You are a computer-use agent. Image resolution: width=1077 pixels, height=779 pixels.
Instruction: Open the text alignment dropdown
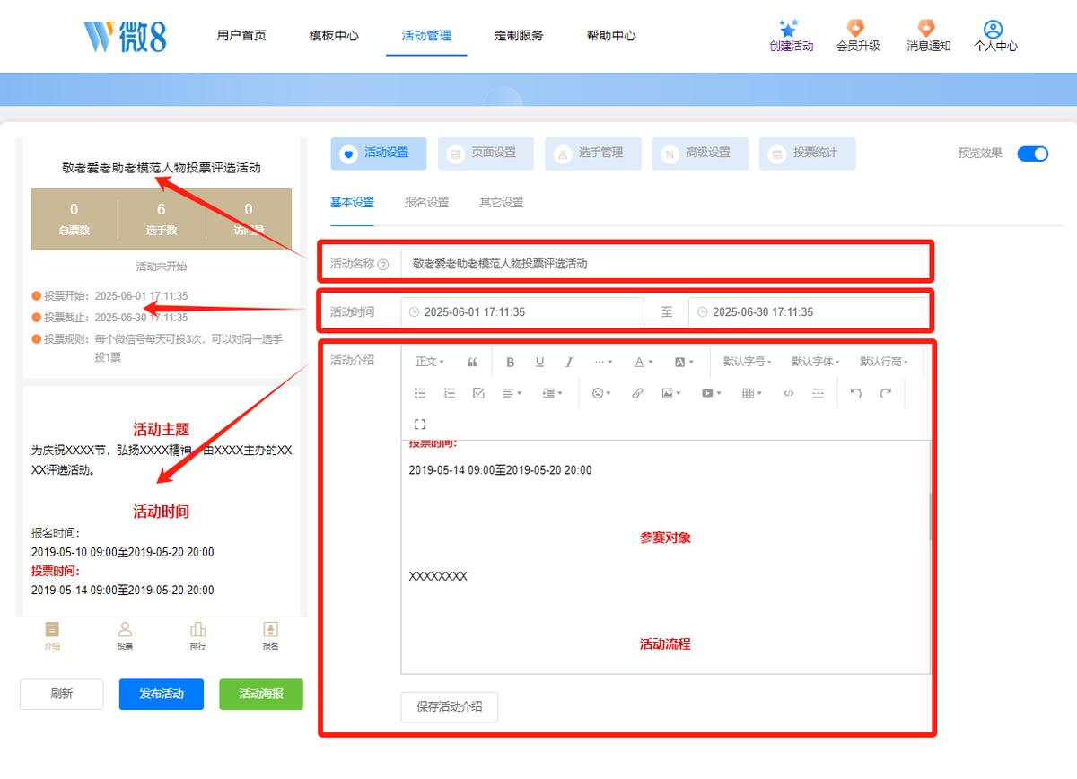tap(512, 393)
